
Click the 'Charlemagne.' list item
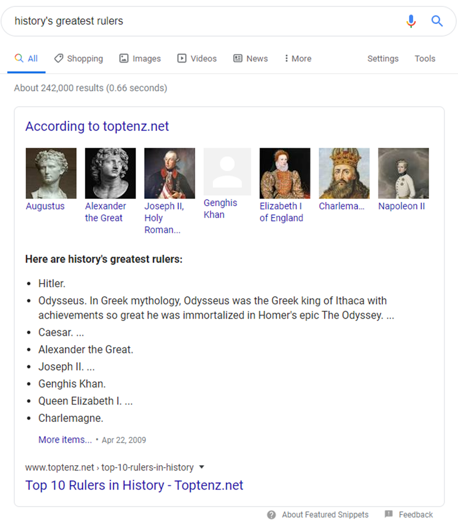(x=70, y=418)
